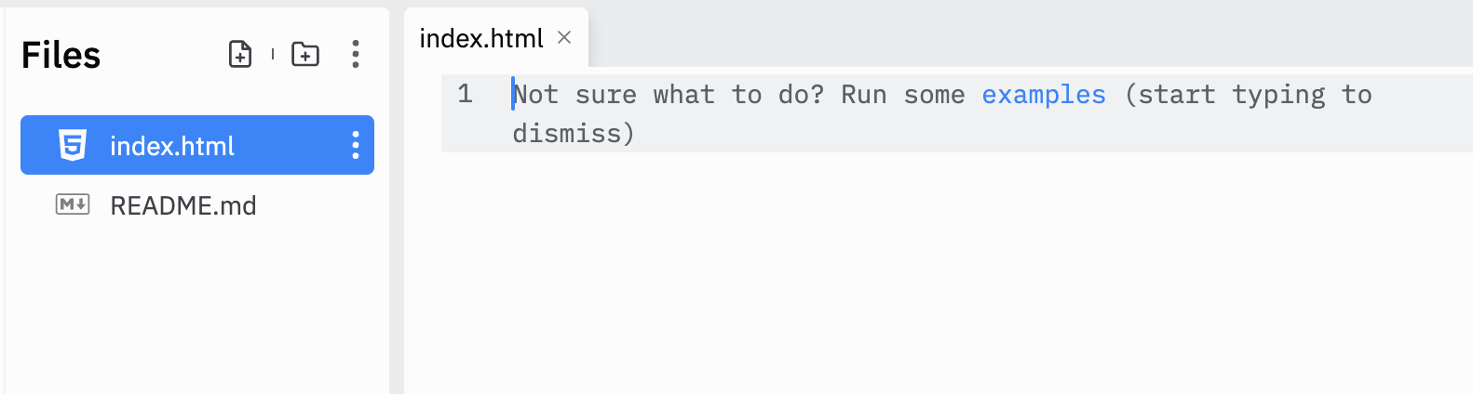1473x394 pixels.
Task: Click the HTML5 icon beside index.html
Action: [73, 146]
